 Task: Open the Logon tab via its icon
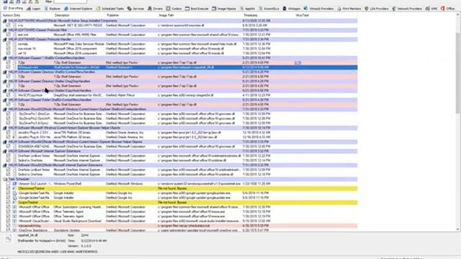coord(29,9)
